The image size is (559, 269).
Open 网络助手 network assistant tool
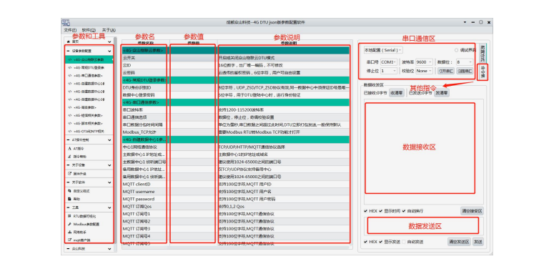pos(89,232)
